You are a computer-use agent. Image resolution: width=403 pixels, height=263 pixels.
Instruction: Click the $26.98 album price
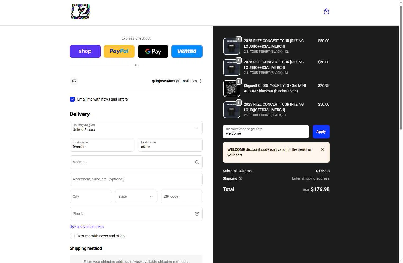click(x=324, y=85)
